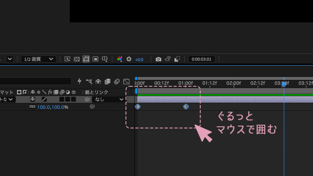Click the reset exposure icon
This screenshot has width=313, height=176.
click(129, 59)
